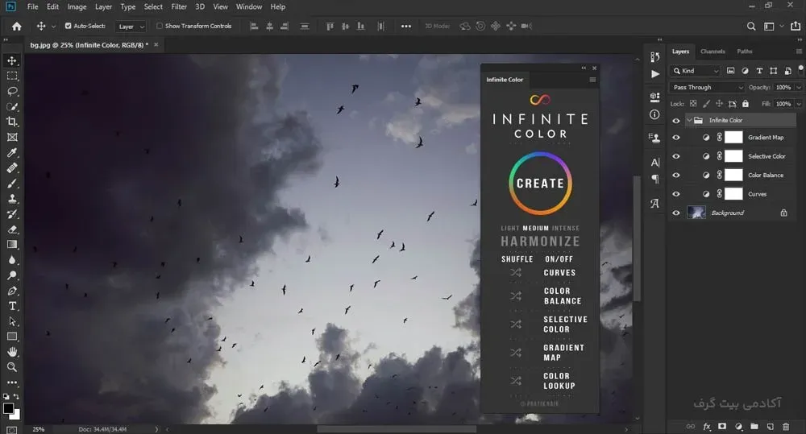Select the Gradient tool

pos(12,245)
